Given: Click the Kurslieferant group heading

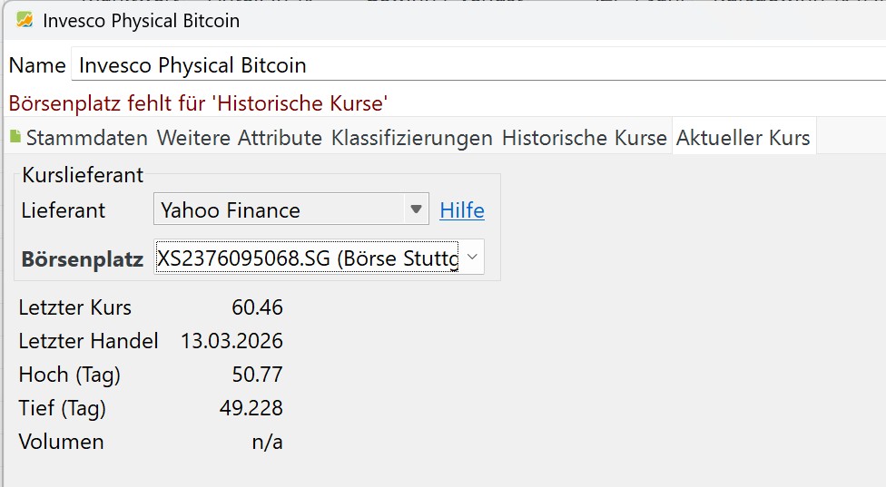Looking at the screenshot, I should click(83, 175).
